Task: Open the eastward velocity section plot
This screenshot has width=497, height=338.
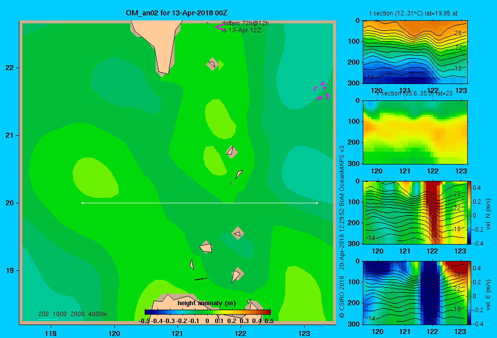Action: click(415, 293)
